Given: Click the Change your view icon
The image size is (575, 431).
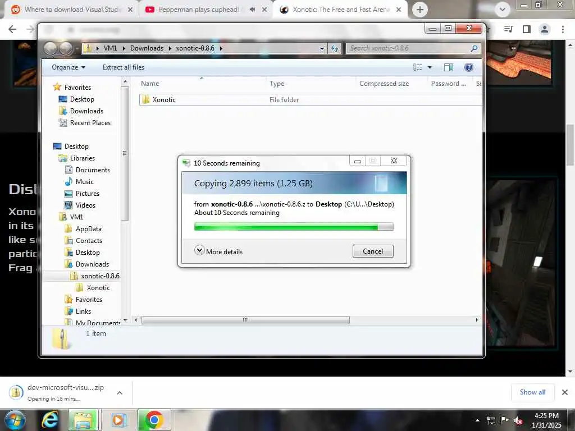Looking at the screenshot, I should pos(417,67).
